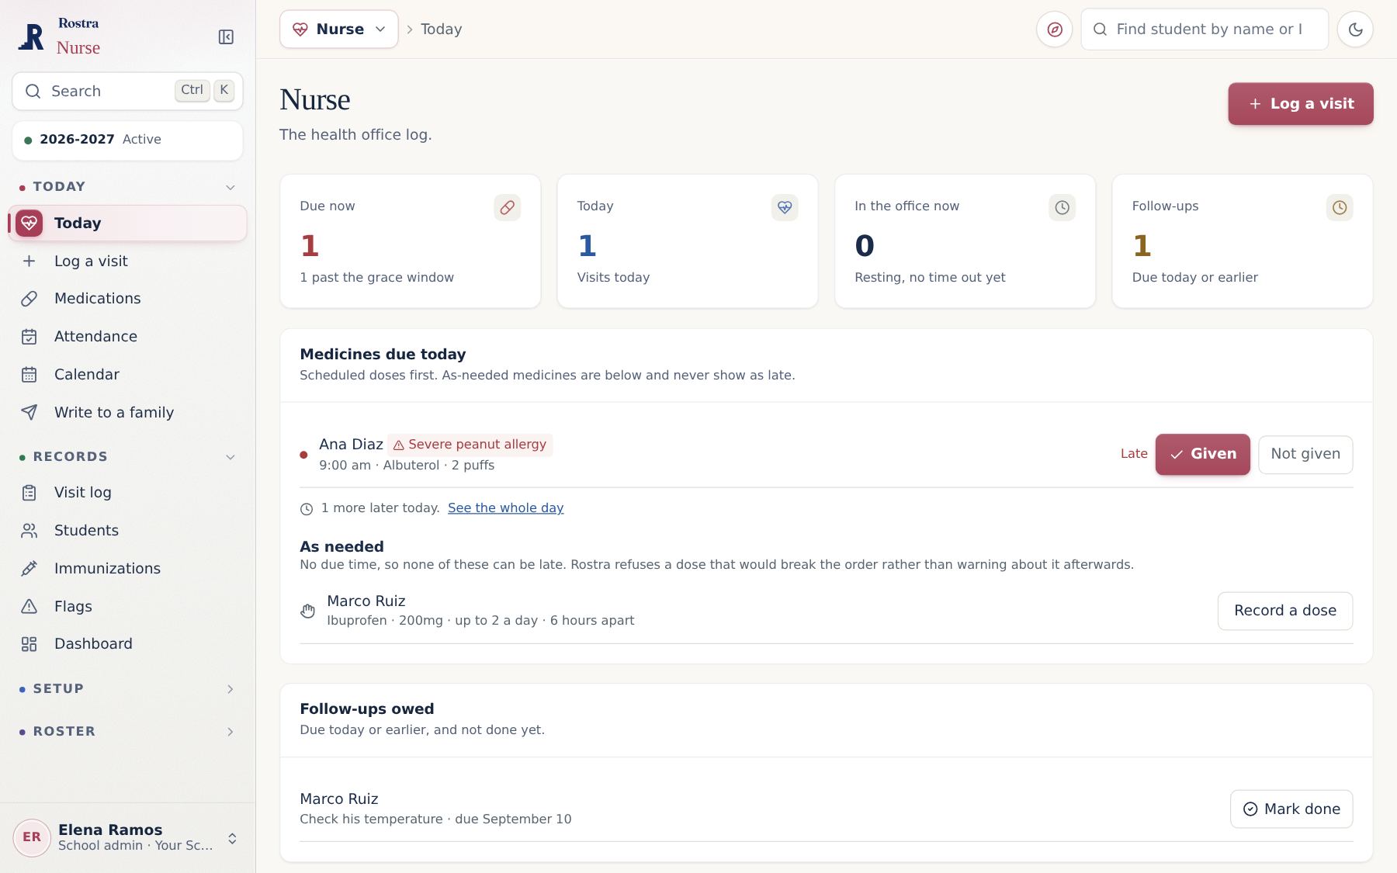Open the Elena Ramos account switcher chevrons
Viewport: 1397px width, 873px height.
click(x=232, y=838)
